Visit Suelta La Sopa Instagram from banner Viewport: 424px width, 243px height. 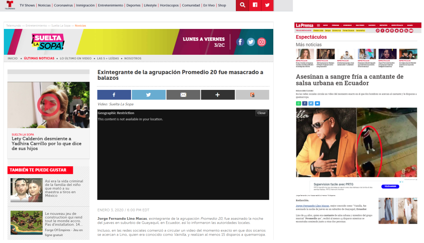coord(261,42)
